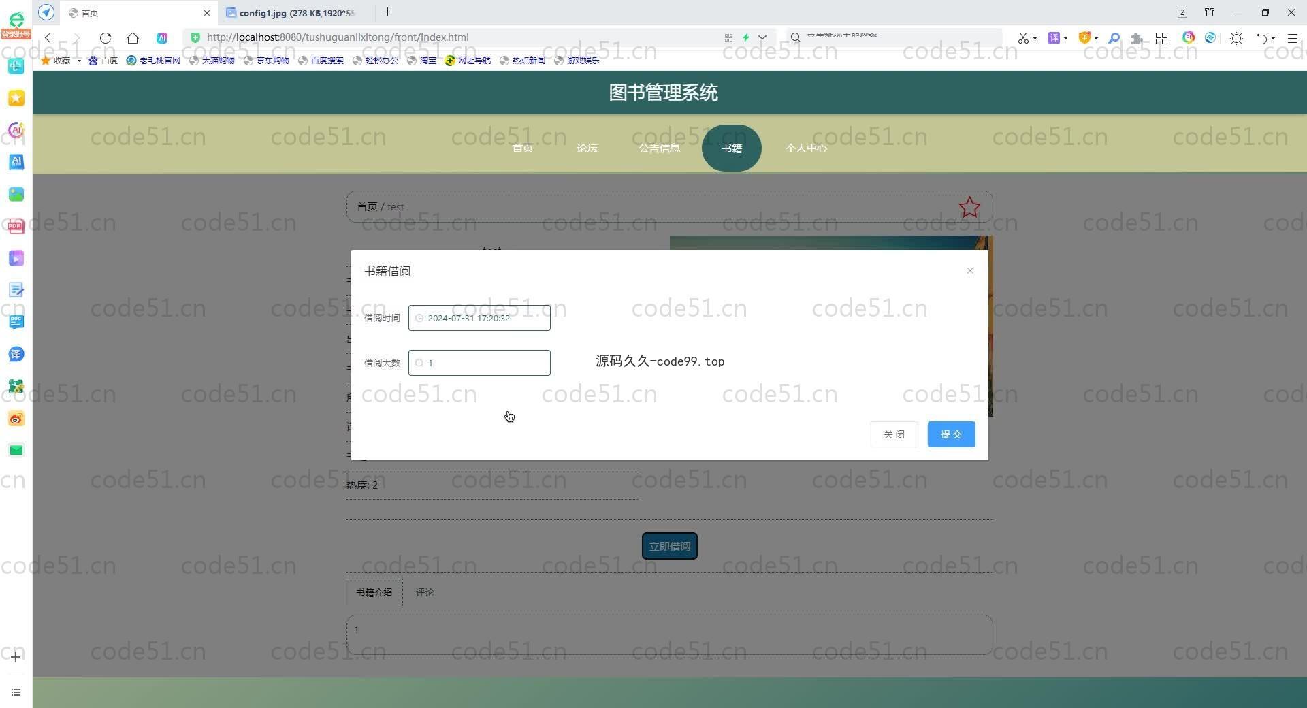Open a new browser tab
1307x708 pixels.
click(x=388, y=12)
